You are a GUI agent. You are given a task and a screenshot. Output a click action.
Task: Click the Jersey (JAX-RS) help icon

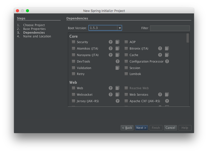point(118,101)
